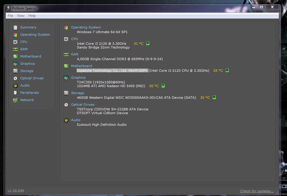
Task: Click the Storage heading link in summary
Action: pos(77,93)
